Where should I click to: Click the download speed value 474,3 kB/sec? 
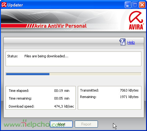(x=64, y=106)
